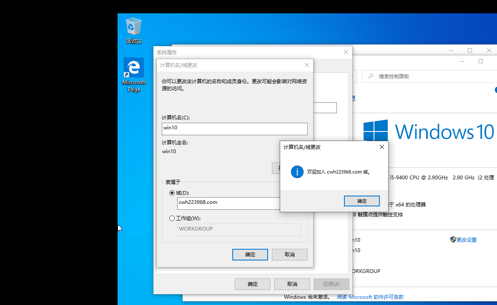Viewport: 497px width, 305px height.
Task: Select the Workgroup (工作组) radio button
Action: pos(172,218)
